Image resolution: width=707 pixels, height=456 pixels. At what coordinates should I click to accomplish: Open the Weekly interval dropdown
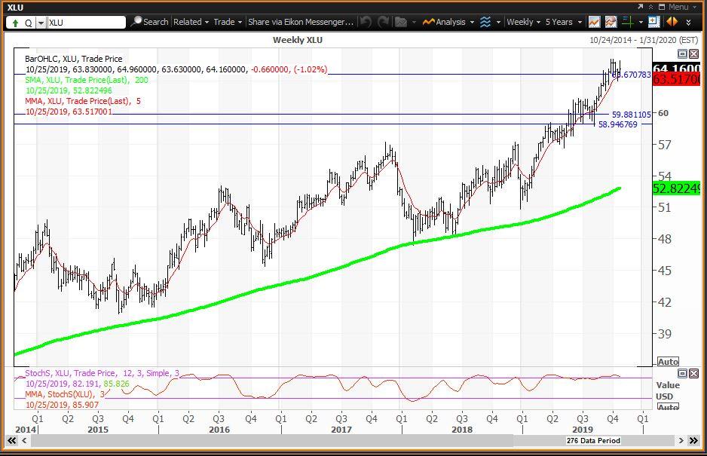coord(522,22)
